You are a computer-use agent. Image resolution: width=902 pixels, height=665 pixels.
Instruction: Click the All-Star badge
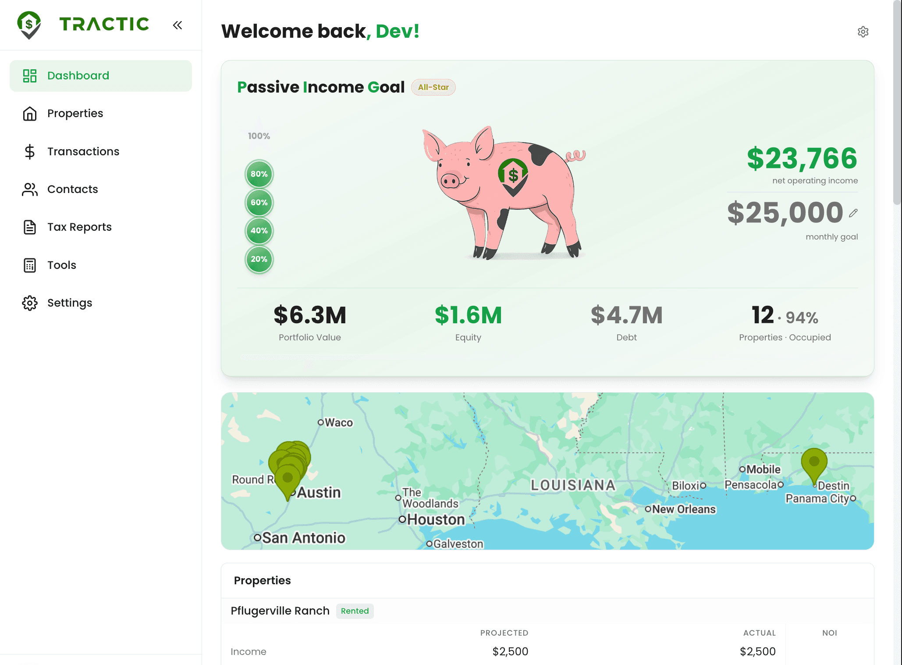[x=433, y=87]
